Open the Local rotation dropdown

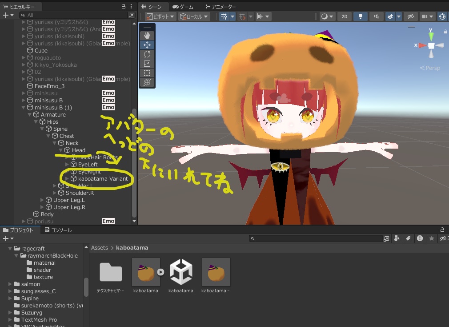click(x=194, y=16)
